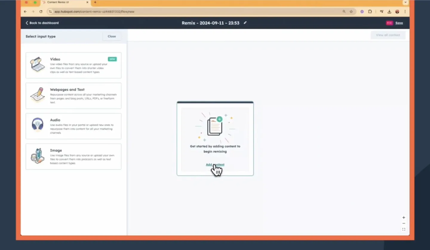The image size is (430, 250).
Task: Reload the page with the refresh icon
Action: pos(41,12)
